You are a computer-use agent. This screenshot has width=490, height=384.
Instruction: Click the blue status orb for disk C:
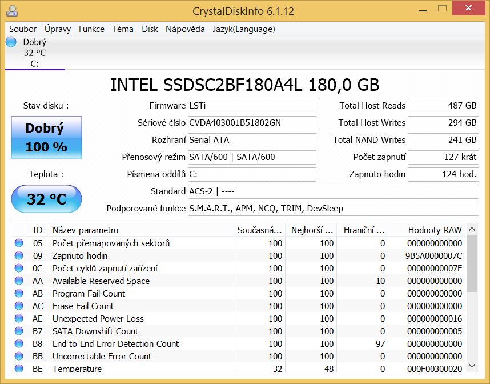click(x=11, y=42)
